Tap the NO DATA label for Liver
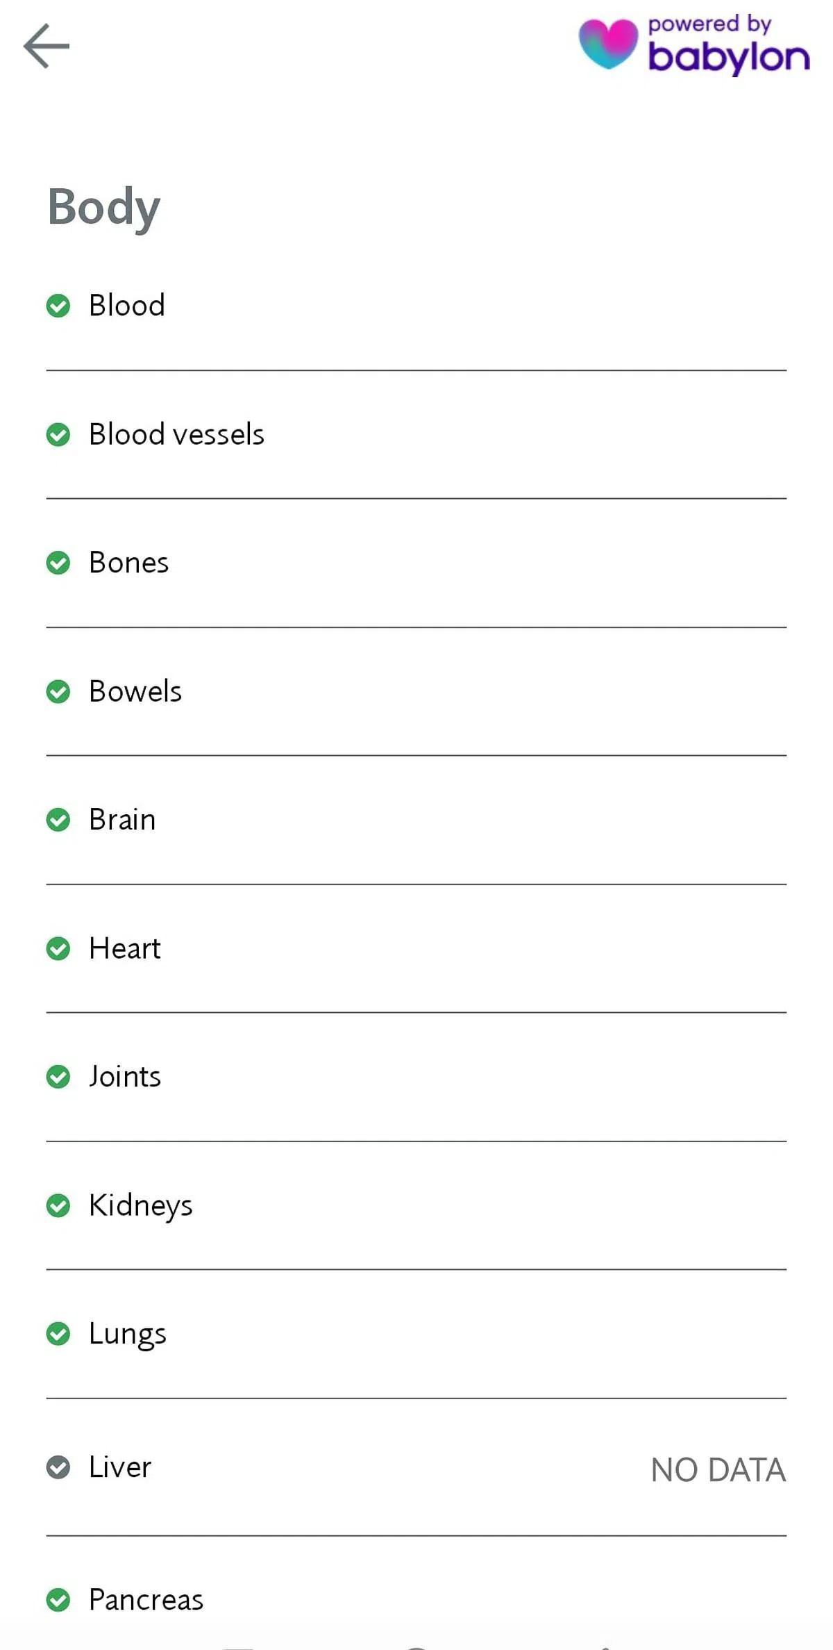Screen dimensions: 833x1650 point(718,1470)
